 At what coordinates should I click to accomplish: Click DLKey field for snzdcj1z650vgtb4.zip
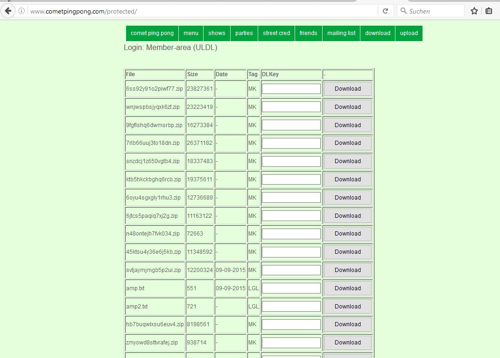tap(291, 161)
